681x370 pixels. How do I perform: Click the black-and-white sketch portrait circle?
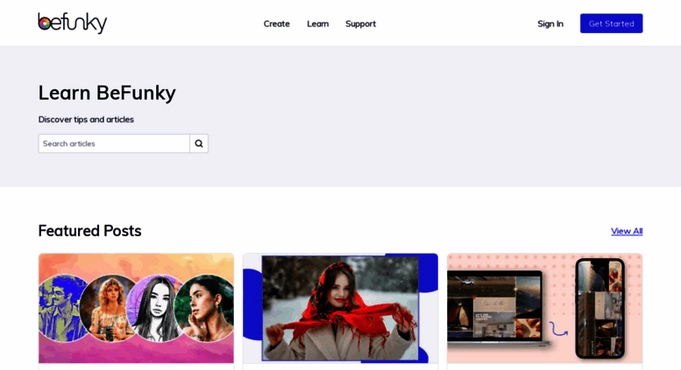pyautogui.click(x=155, y=308)
